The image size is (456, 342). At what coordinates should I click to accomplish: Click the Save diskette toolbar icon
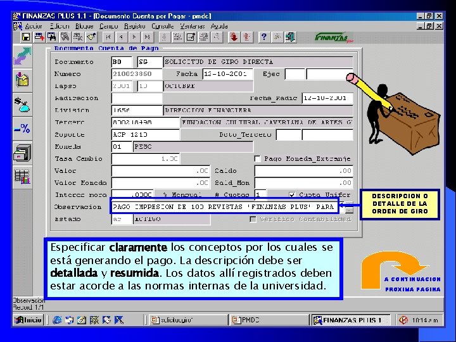[x=26, y=37]
